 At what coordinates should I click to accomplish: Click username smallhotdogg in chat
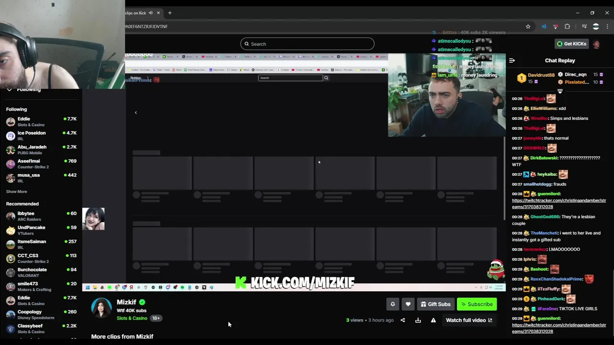point(538,184)
